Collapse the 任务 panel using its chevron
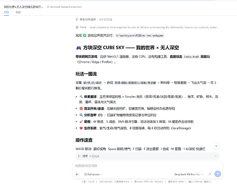The image size is (237, 185). click(x=216, y=156)
